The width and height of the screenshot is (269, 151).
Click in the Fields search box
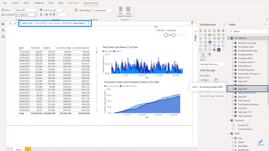tap(248, 31)
